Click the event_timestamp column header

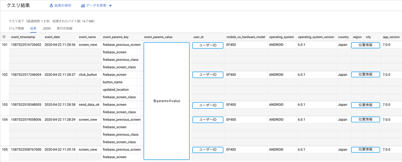(25, 37)
